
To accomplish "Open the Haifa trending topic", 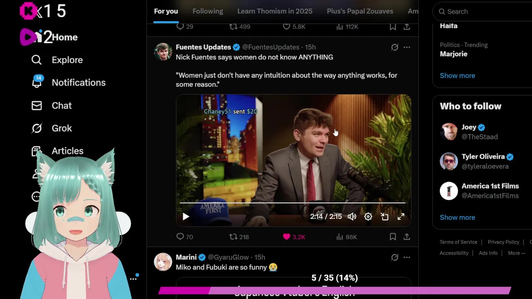I will pos(449,26).
